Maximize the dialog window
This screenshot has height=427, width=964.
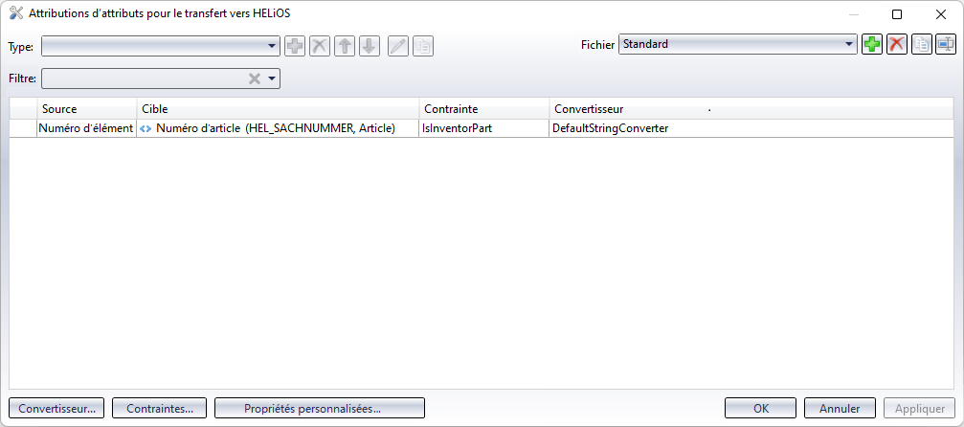(897, 14)
